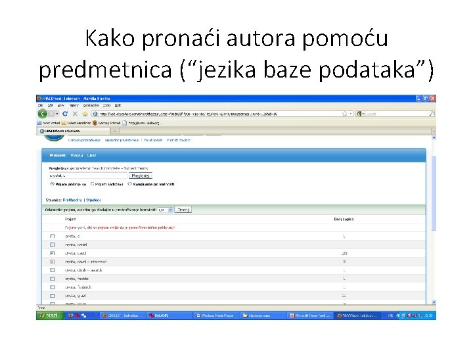The image size is (473, 355).
Task: Click the grey Forward arrow
Action: (51, 114)
